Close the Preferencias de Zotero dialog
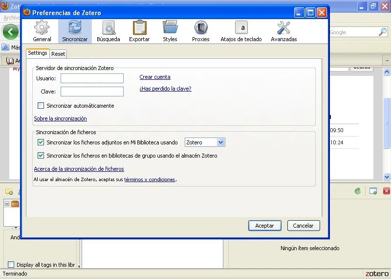The width and height of the screenshot is (391, 279). [x=322, y=12]
